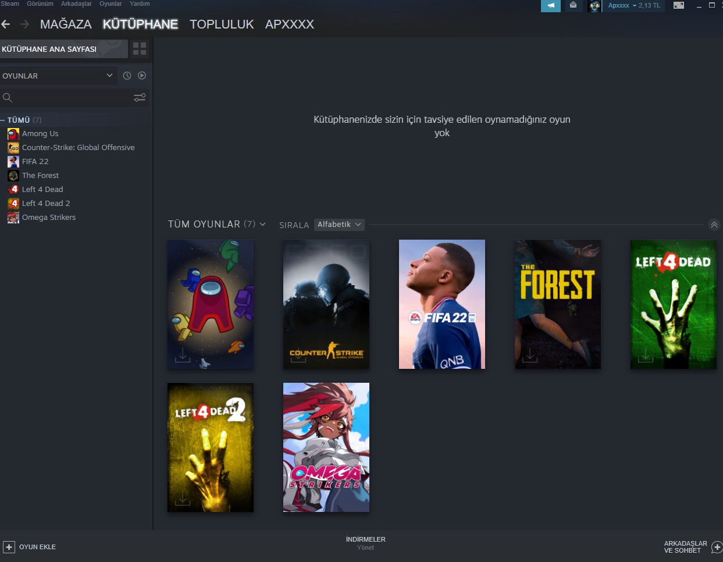Image resolution: width=723 pixels, height=562 pixels.
Task: Open the inbox envelope icon
Action: point(573,6)
